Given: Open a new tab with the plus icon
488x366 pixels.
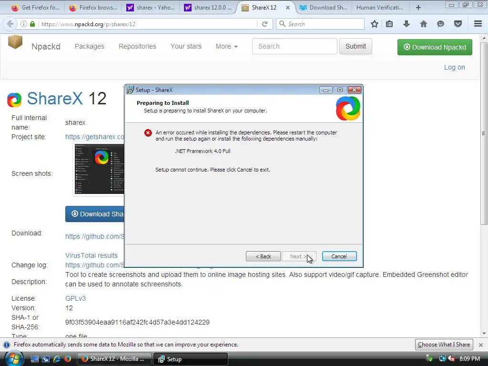Looking at the screenshot, I should coord(418,8).
